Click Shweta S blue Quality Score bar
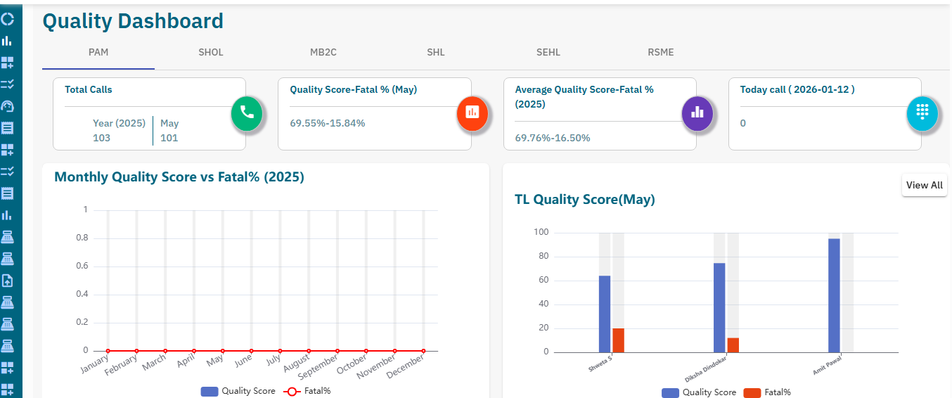Image resolution: width=952 pixels, height=398 pixels. click(x=605, y=314)
